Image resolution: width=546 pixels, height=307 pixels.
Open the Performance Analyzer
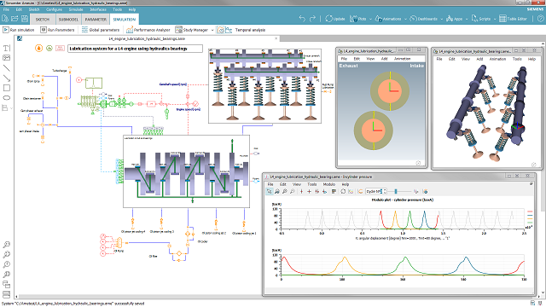click(x=148, y=30)
